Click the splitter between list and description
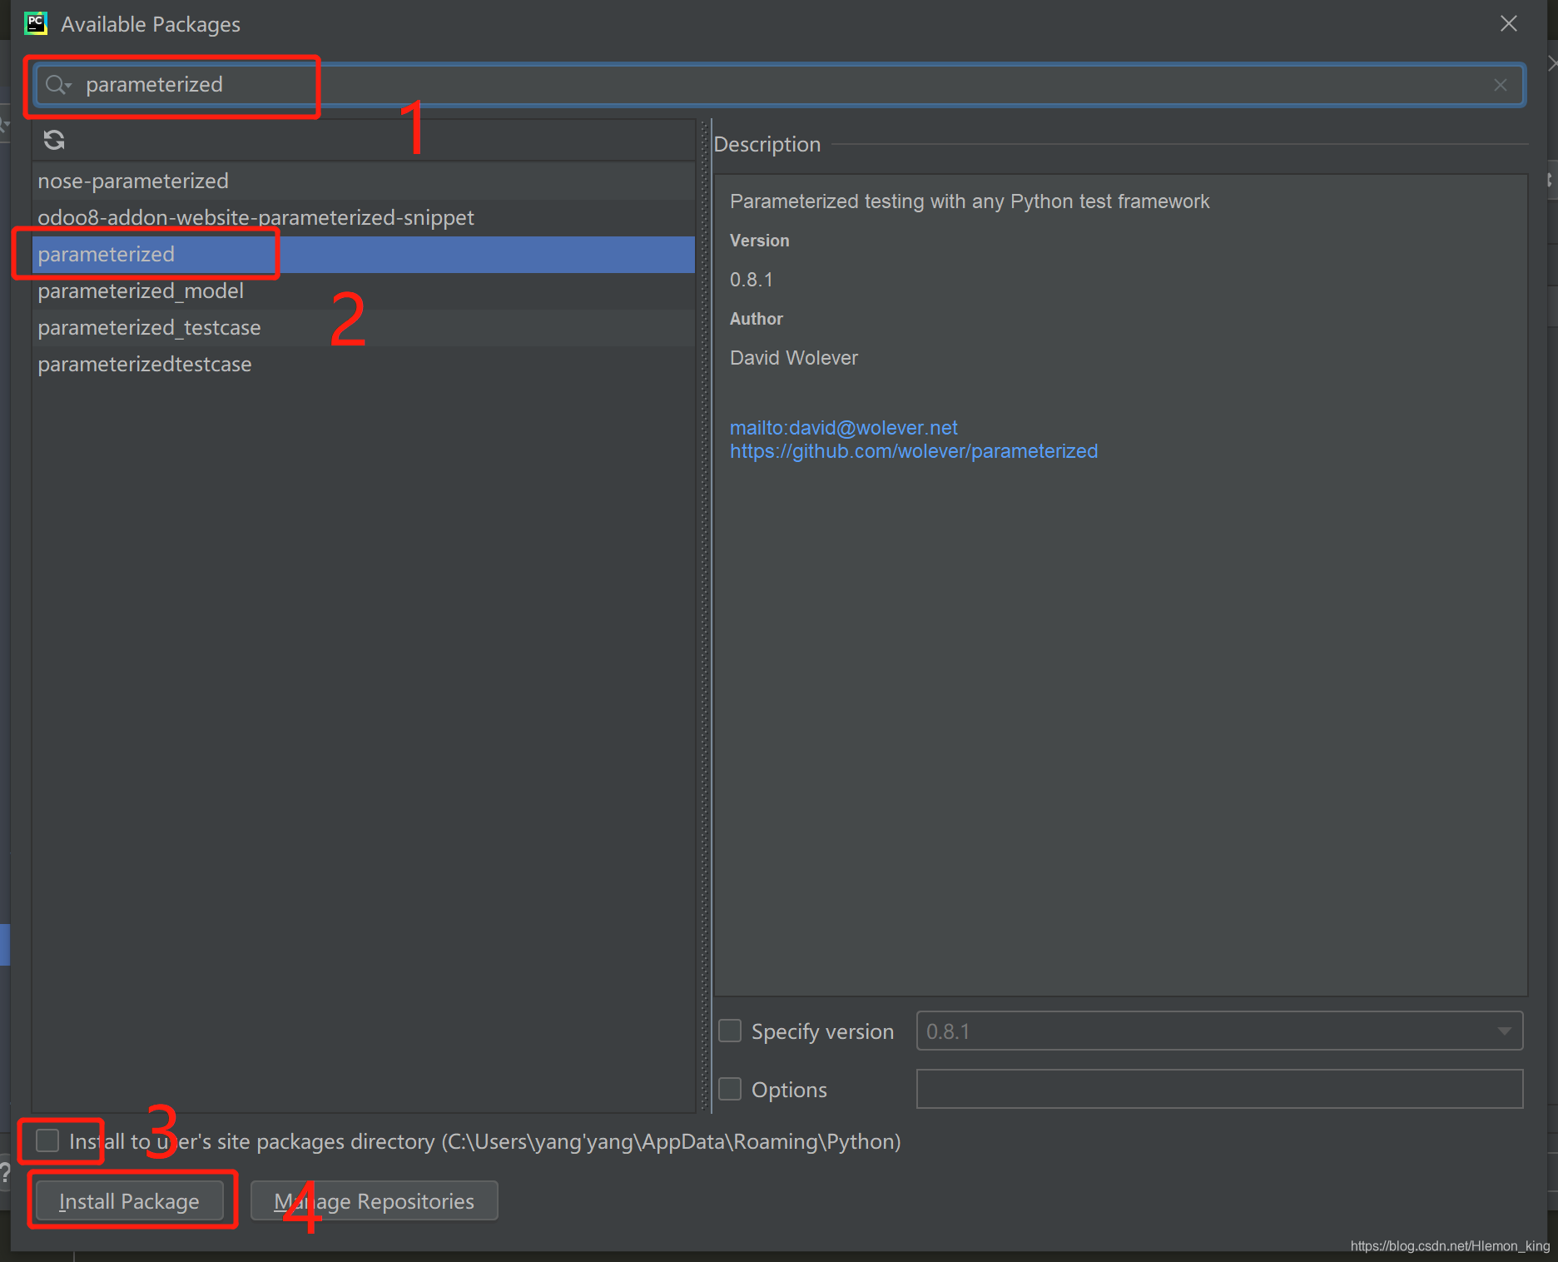1558x1262 pixels. 705,616
